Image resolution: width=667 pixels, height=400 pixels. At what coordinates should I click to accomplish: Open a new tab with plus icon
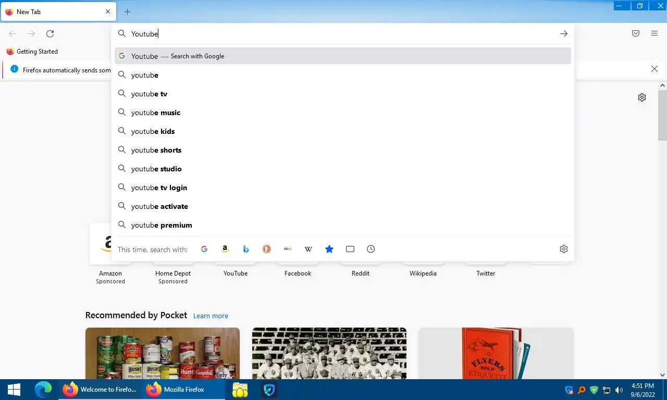[x=127, y=11]
